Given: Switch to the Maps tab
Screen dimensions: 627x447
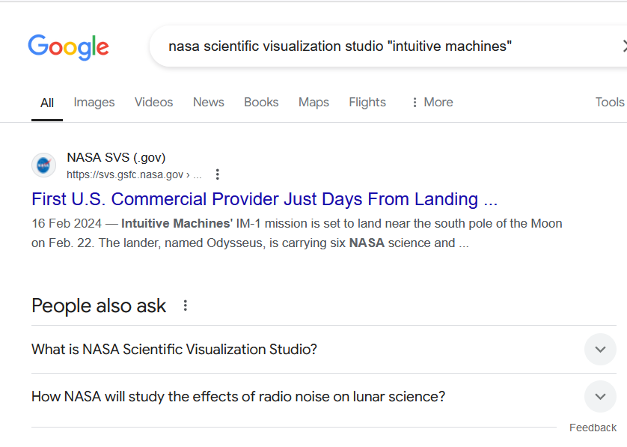Looking at the screenshot, I should pyautogui.click(x=313, y=103).
